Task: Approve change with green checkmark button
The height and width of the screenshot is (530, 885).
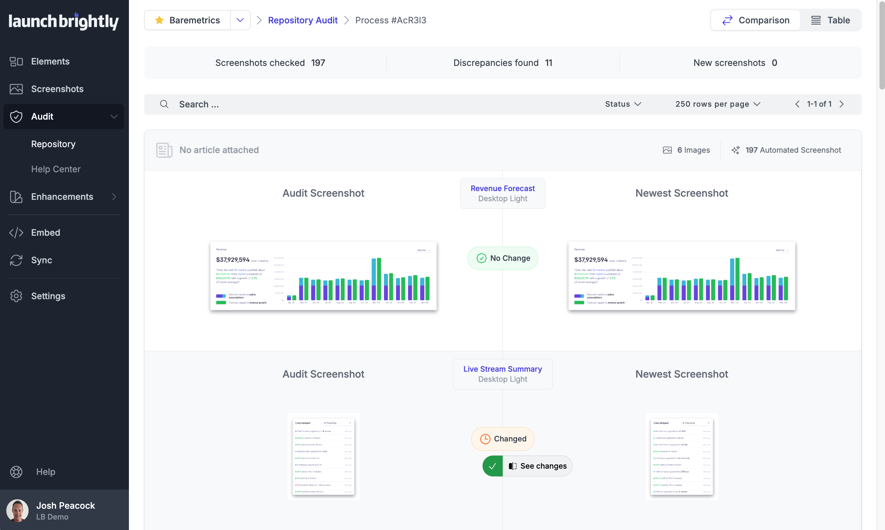Action: (492, 466)
